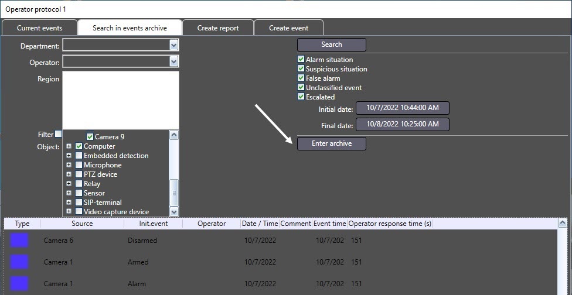Uncheck the Alarm situation checkbox
572x295 pixels.
pyautogui.click(x=301, y=60)
